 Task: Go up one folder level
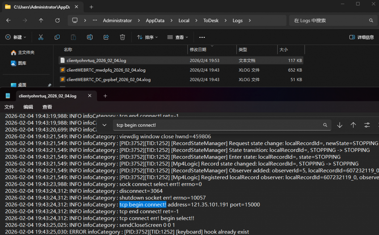click(x=41, y=20)
